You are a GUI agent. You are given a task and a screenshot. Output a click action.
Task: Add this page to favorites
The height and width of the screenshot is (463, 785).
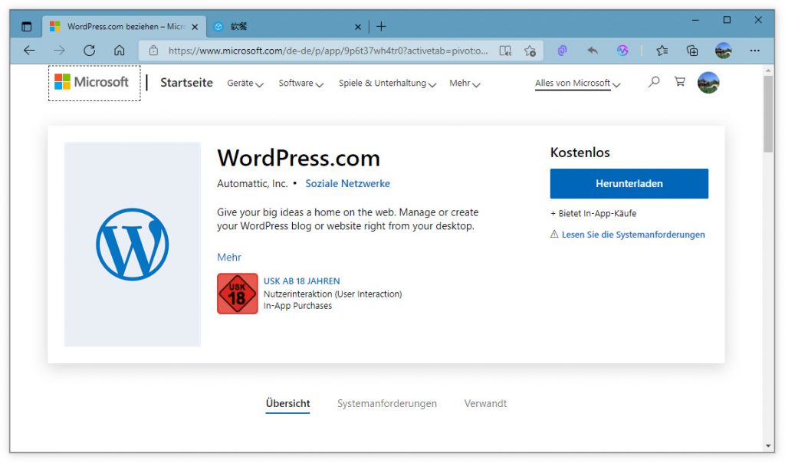coord(530,50)
